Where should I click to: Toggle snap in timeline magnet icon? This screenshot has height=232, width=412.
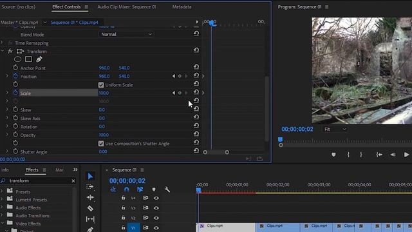126,189
